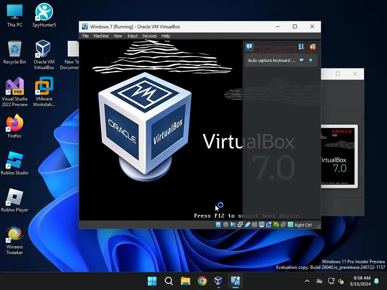Click the VirtualBox window title bar icon
The height and width of the screenshot is (290, 387).
85,27
